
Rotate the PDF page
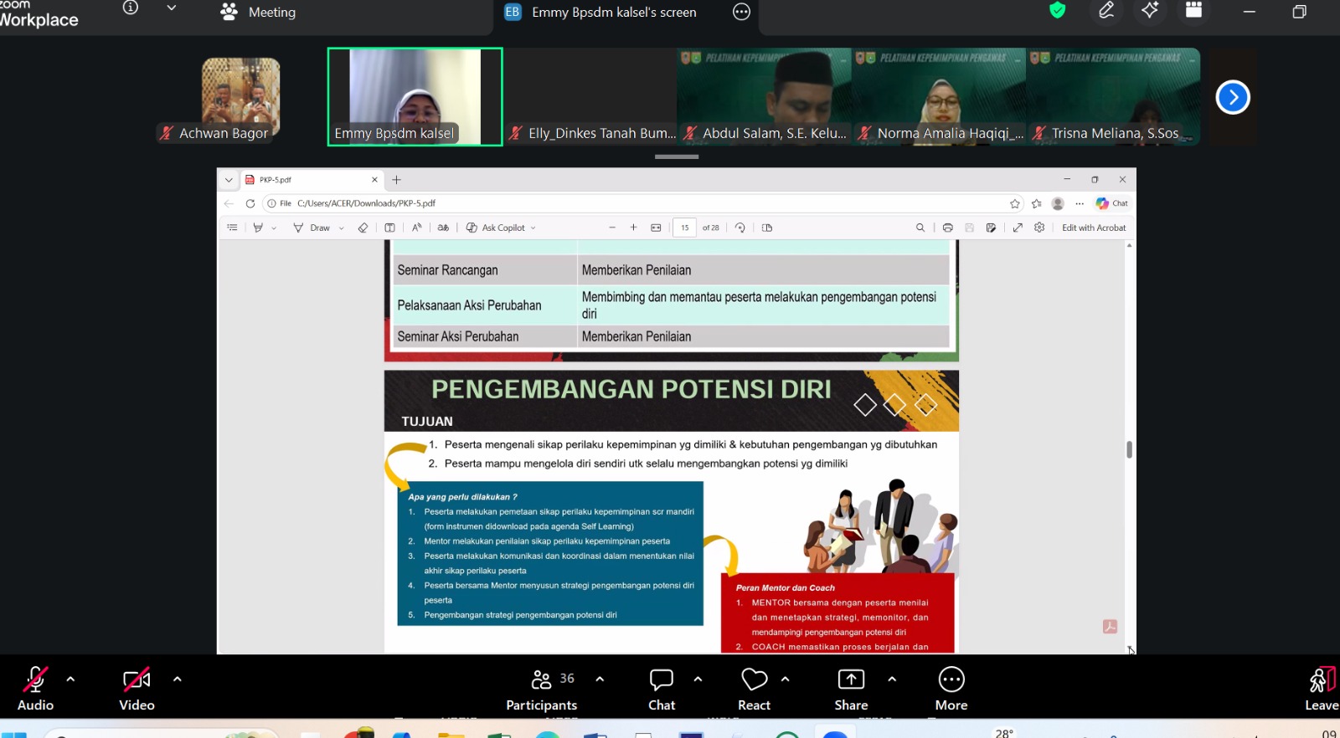(740, 228)
